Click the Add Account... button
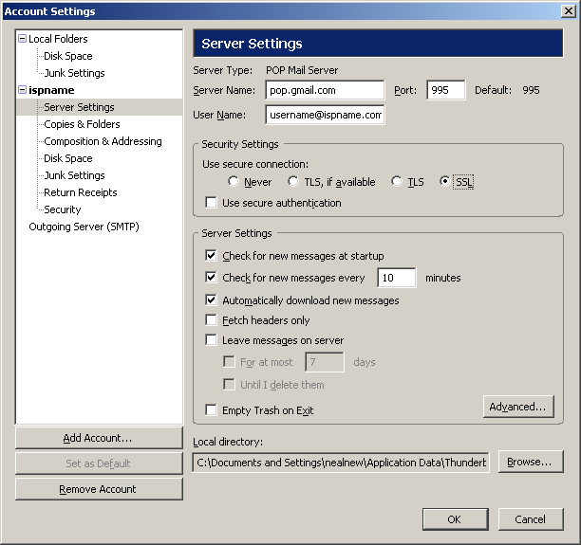The image size is (581, 545). (x=99, y=438)
